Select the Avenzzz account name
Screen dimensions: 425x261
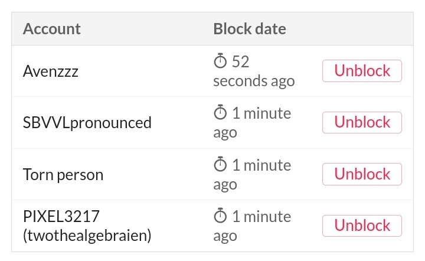pyautogui.click(x=51, y=71)
